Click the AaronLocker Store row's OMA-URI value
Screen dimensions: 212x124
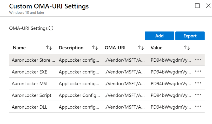tap(124, 60)
